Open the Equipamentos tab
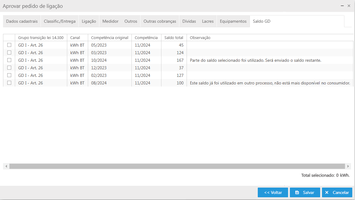The height and width of the screenshot is (200, 355). click(x=233, y=21)
